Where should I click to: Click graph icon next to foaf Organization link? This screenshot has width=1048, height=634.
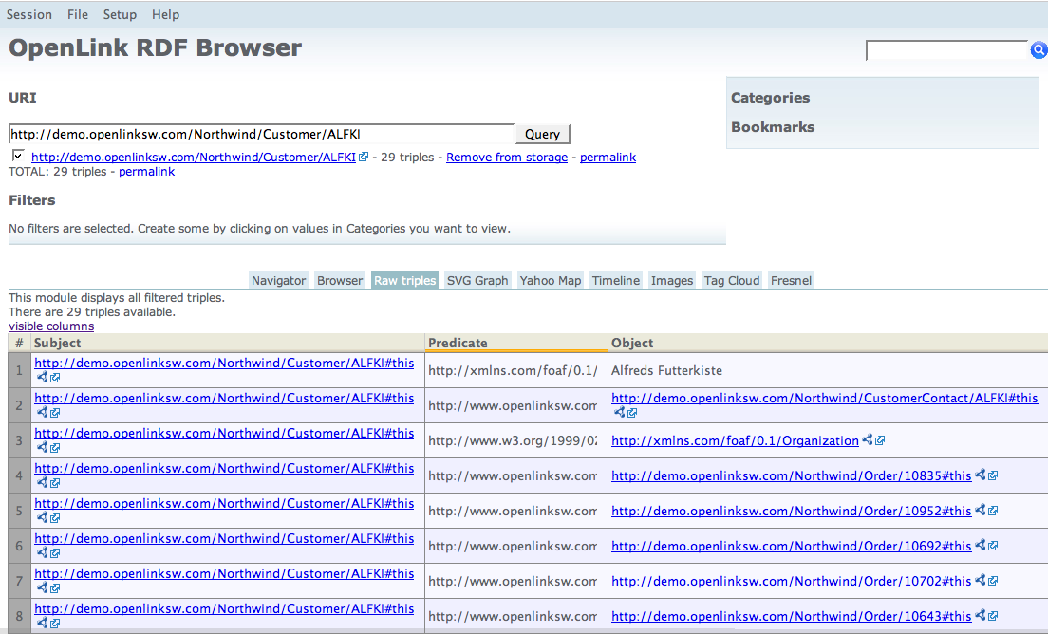click(868, 440)
